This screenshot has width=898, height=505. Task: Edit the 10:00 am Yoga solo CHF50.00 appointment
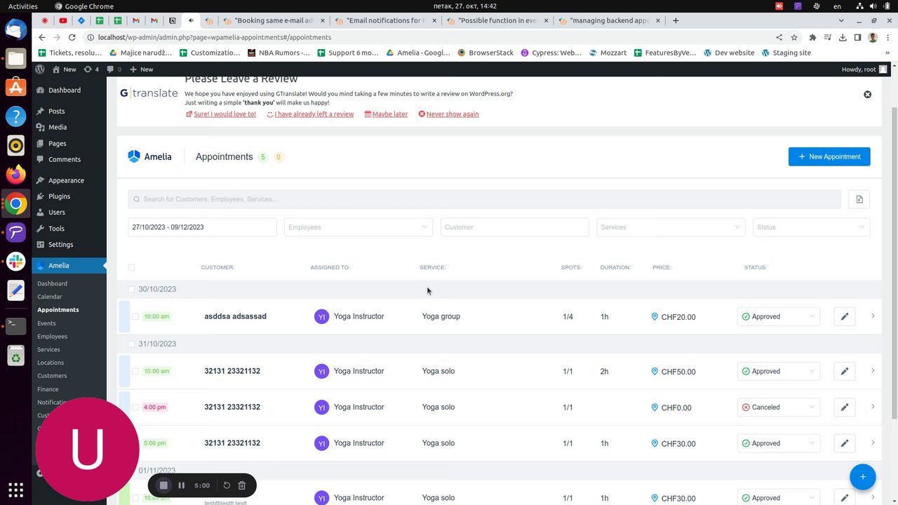click(845, 371)
